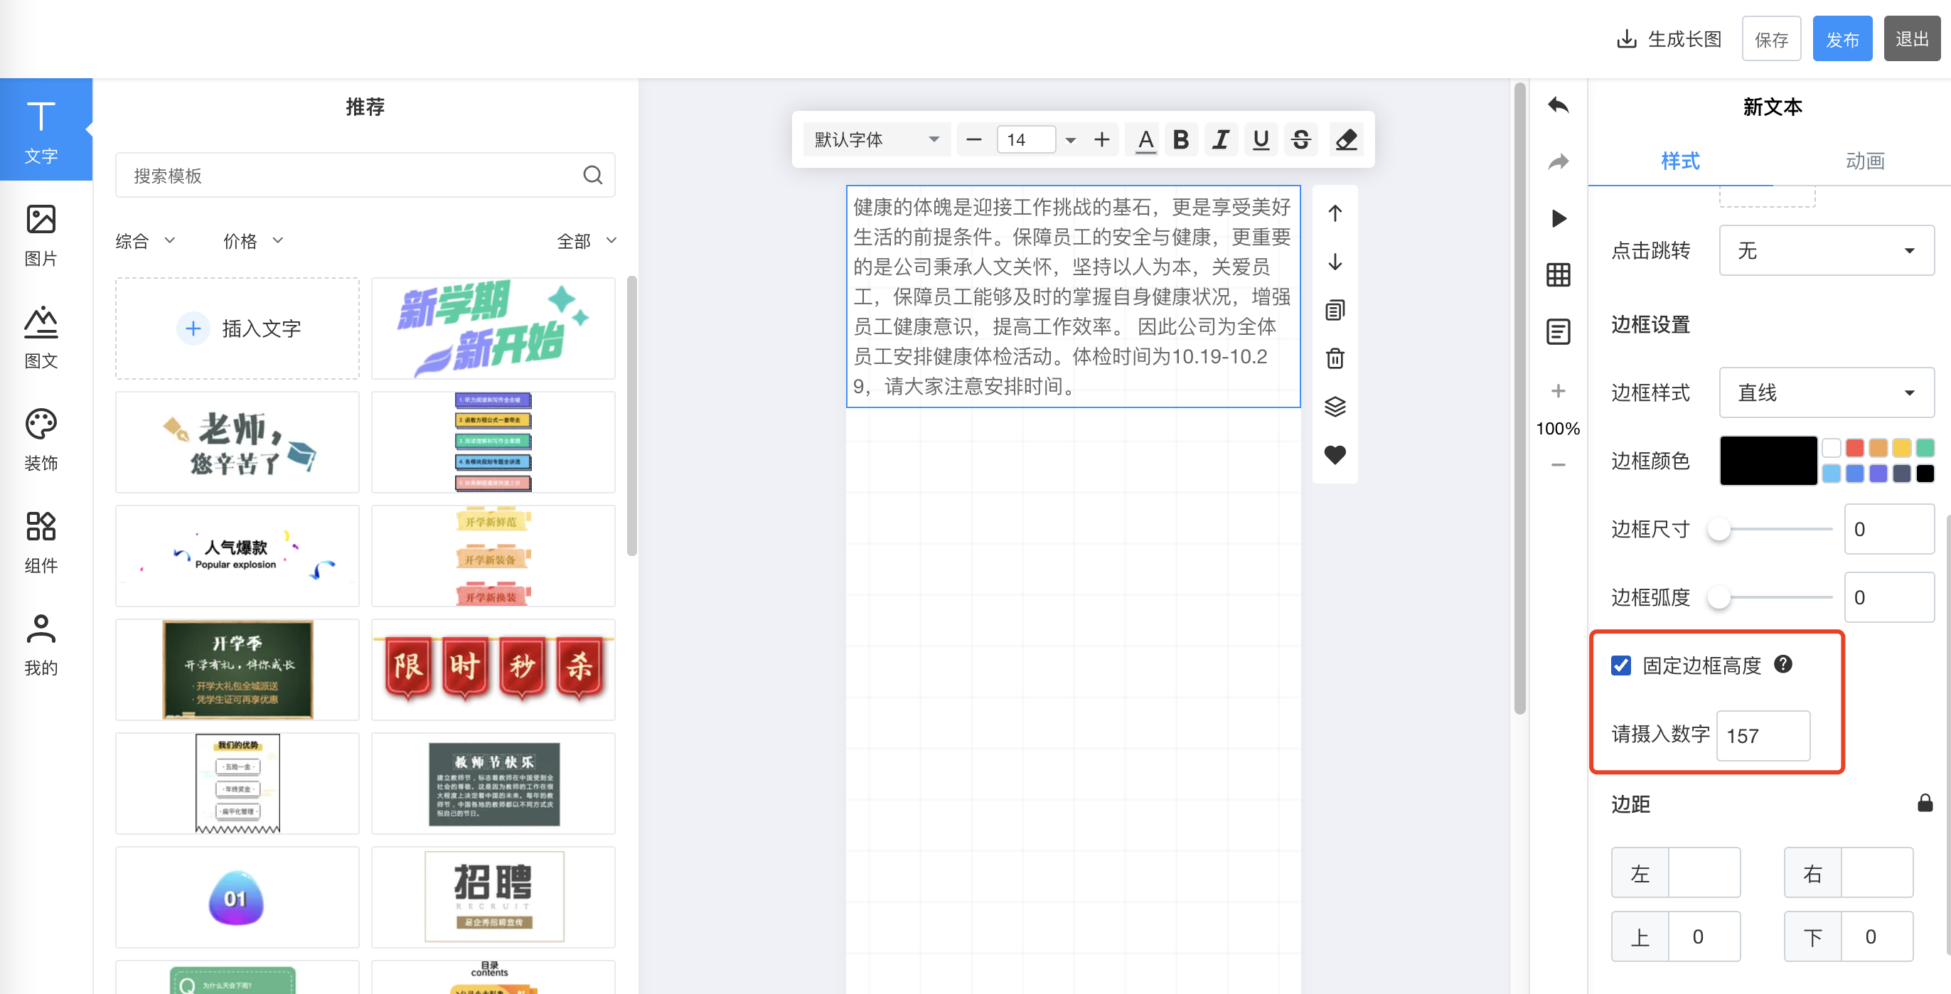Click the Bold formatting icon
Image resolution: width=1951 pixels, height=994 pixels.
point(1180,139)
